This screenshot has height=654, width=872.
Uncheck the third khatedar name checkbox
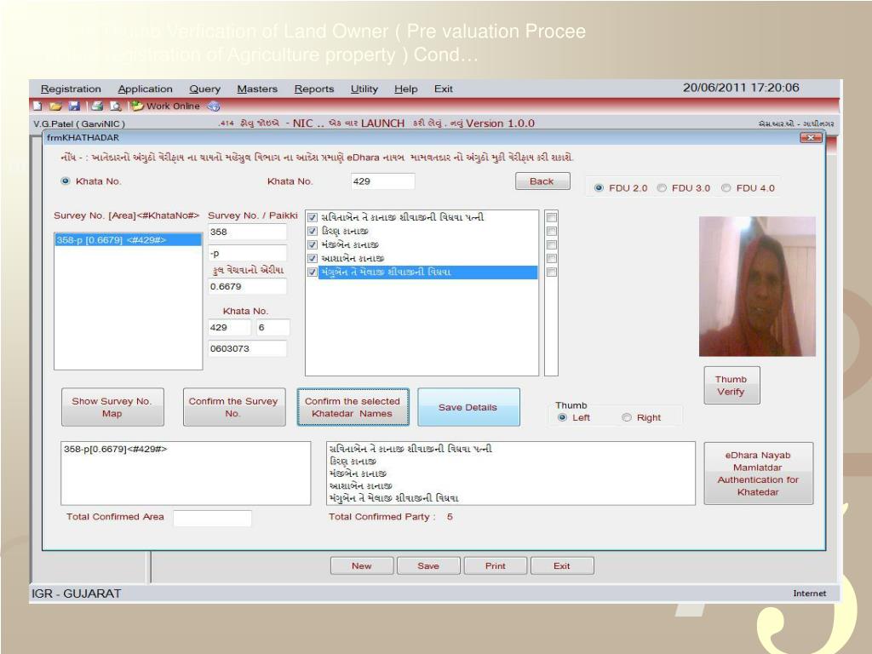click(313, 244)
